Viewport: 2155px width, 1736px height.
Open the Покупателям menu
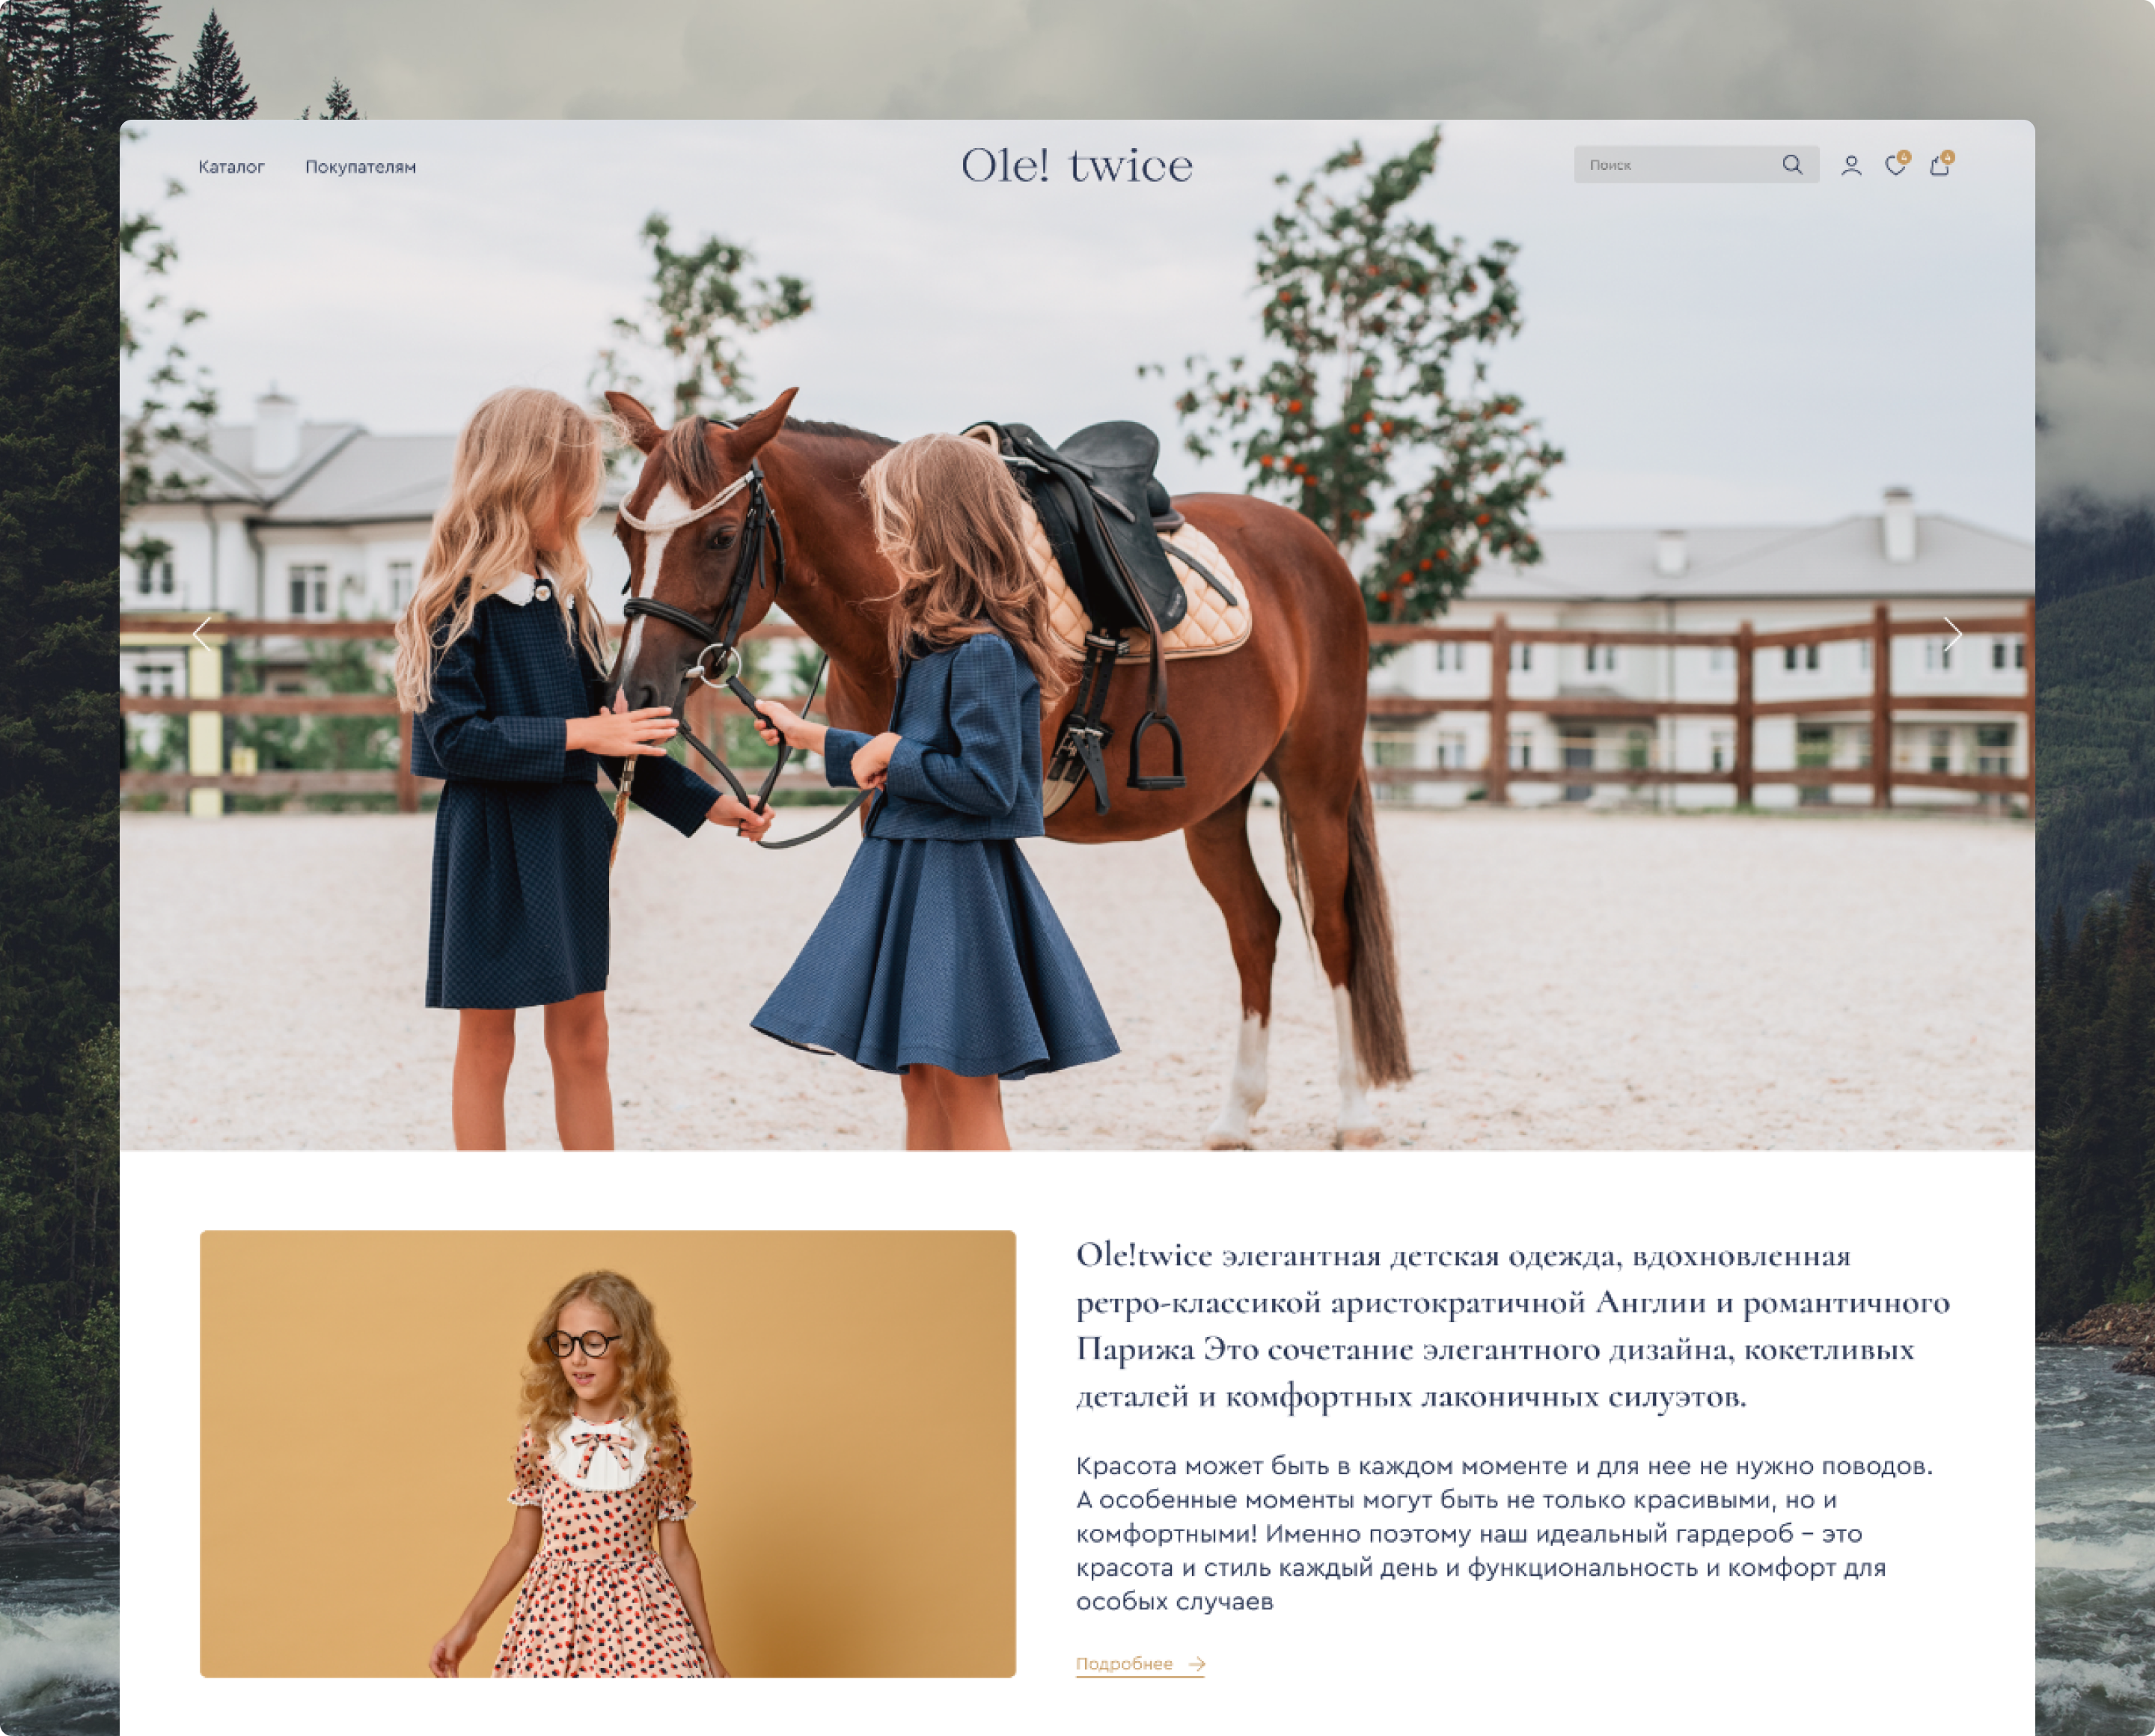(360, 167)
